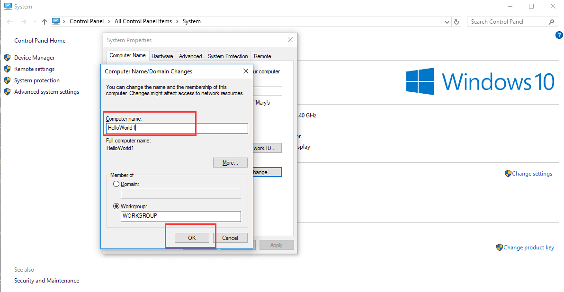Open Control Panel Home link

[40, 41]
